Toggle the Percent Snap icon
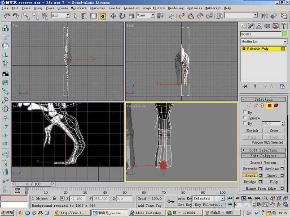This screenshot has height=217, width=290. point(200,16)
